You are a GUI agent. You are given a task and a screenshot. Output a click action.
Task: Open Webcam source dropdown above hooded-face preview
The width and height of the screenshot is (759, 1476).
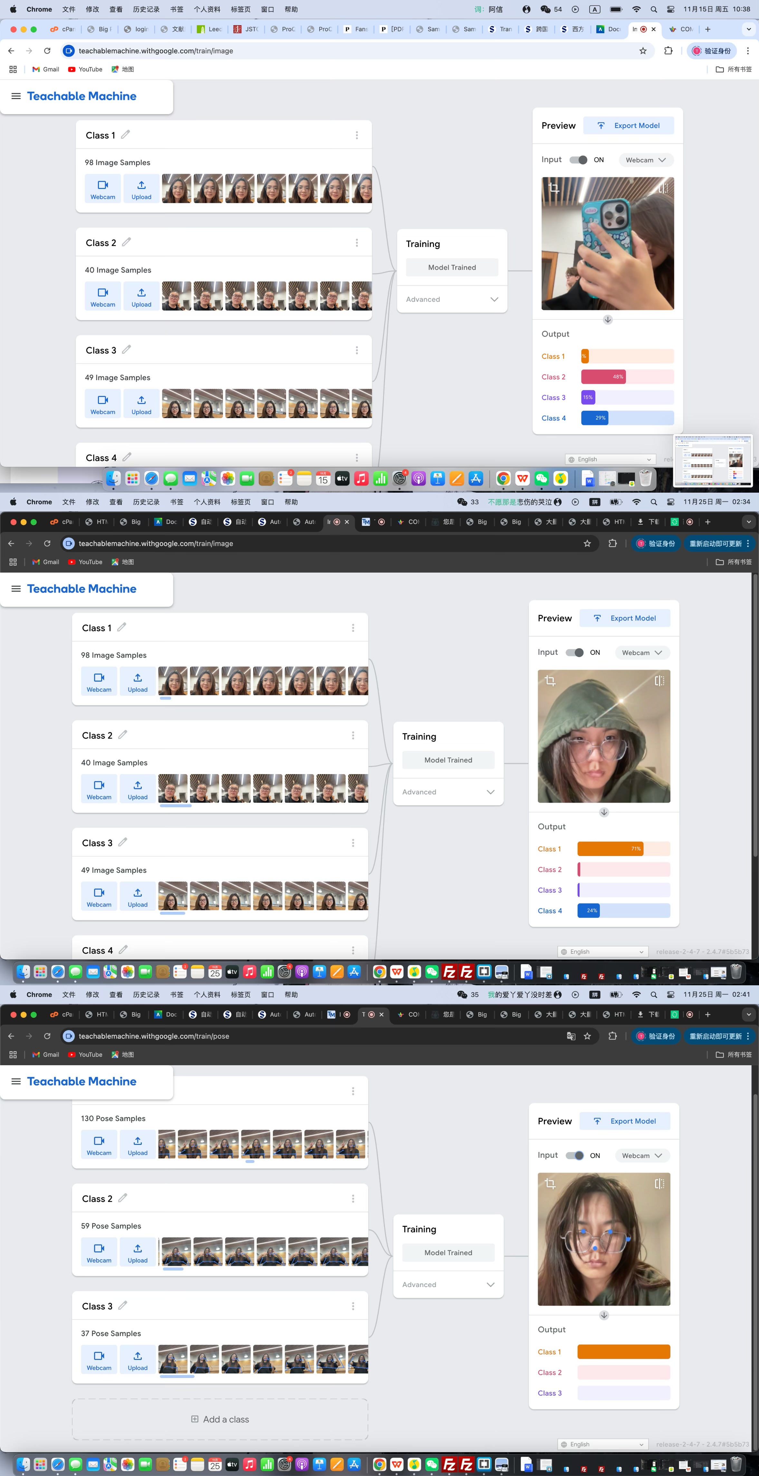(x=642, y=653)
